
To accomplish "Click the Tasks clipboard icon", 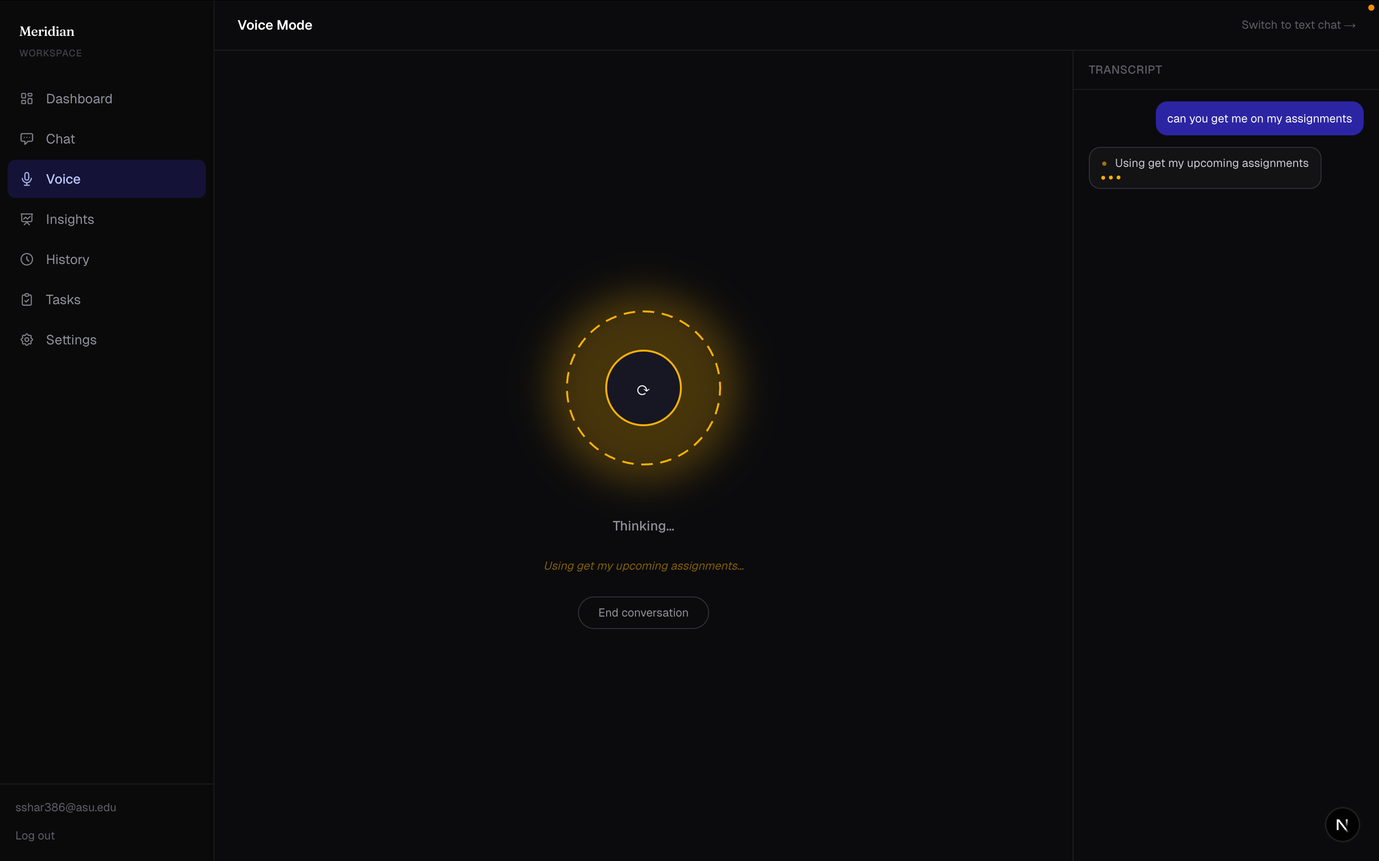I will coord(27,299).
